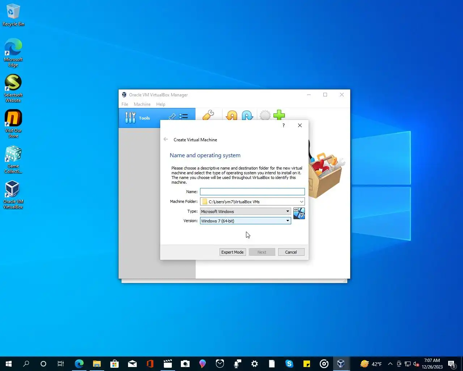Viewport: 463px width, 371px height.
Task: Show hidden system tray icons chevron
Action: 390,364
